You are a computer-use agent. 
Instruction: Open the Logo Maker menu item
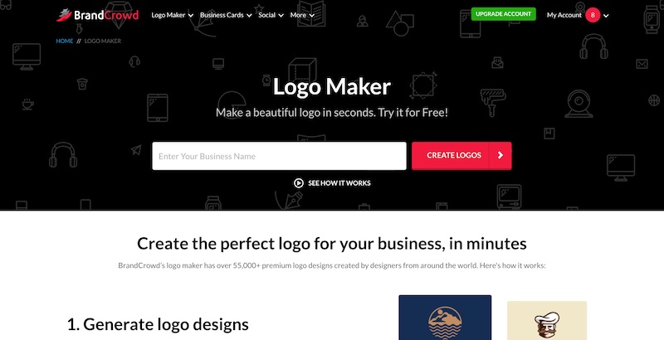[x=168, y=15]
